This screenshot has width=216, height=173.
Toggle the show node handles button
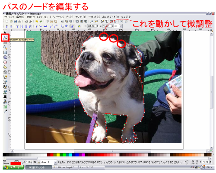[x=73, y=26]
